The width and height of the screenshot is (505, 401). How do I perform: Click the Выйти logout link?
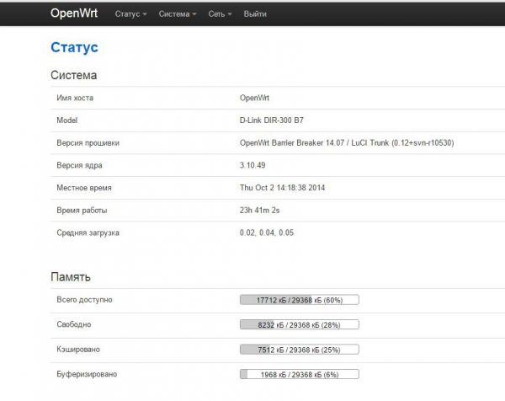(x=255, y=14)
